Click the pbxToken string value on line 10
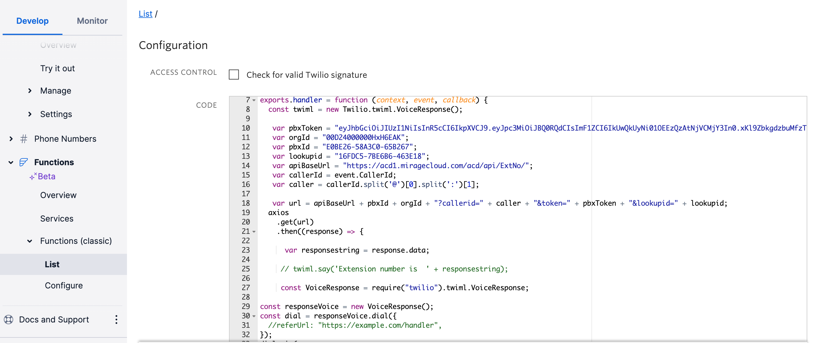The image size is (819, 343). point(570,128)
